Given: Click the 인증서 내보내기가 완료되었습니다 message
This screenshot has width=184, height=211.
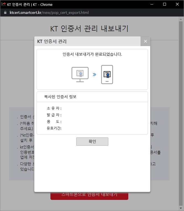Looking at the screenshot, I should coord(92,54).
